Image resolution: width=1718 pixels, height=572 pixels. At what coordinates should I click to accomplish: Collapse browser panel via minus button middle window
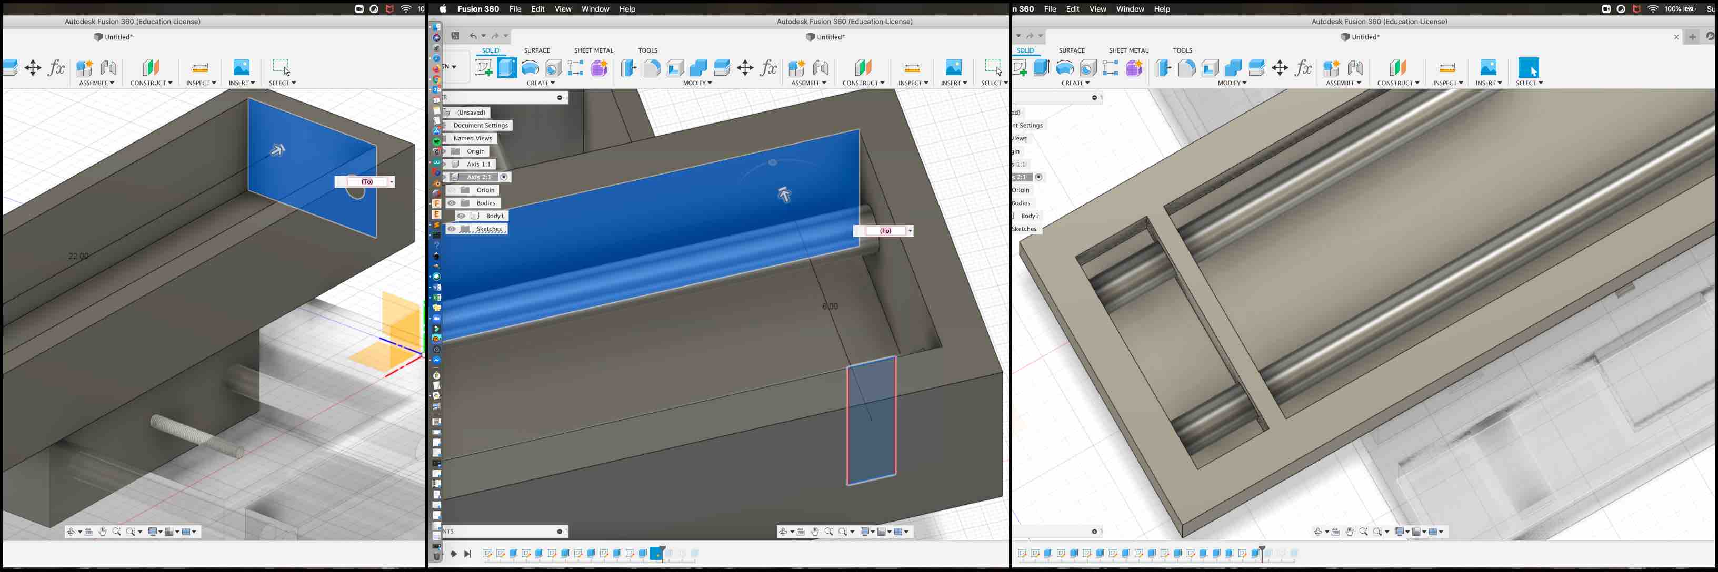[x=560, y=97]
